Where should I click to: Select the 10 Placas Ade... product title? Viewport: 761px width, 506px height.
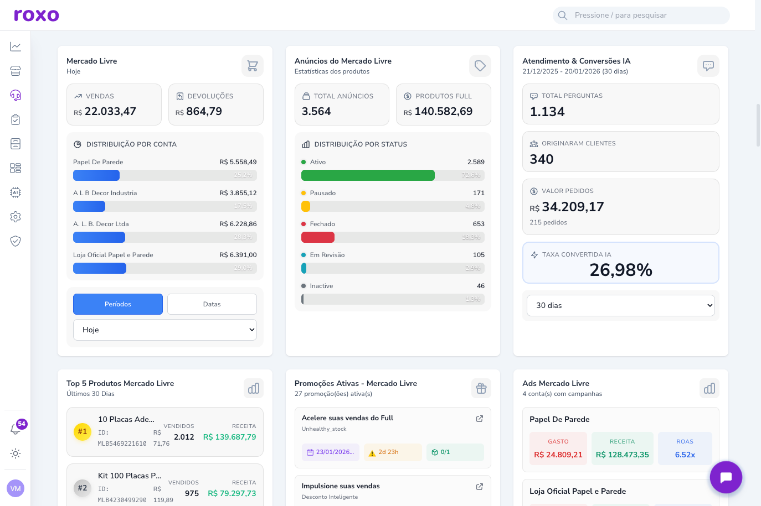126,419
